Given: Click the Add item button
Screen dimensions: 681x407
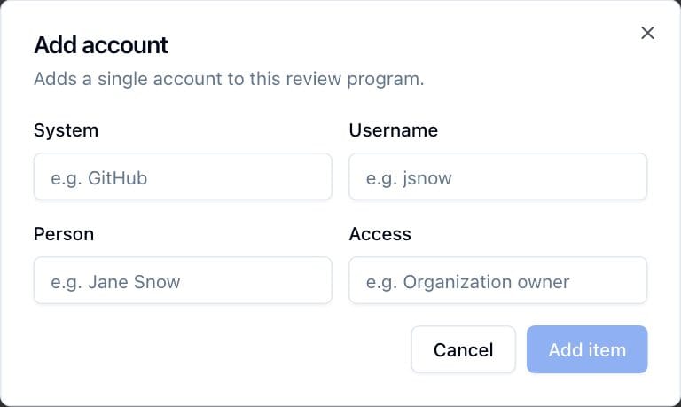Looking at the screenshot, I should tap(587, 349).
